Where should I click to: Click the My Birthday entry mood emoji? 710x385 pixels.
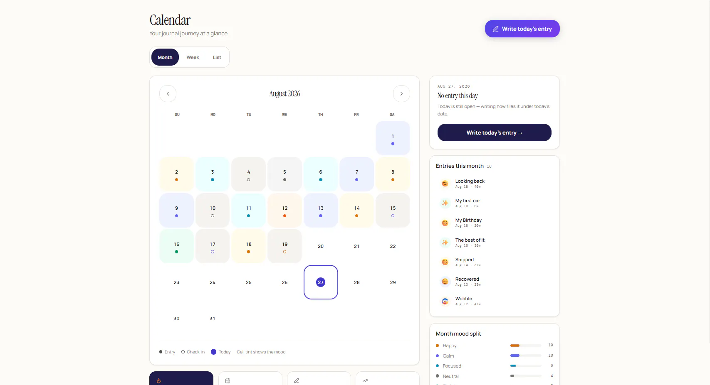(445, 223)
